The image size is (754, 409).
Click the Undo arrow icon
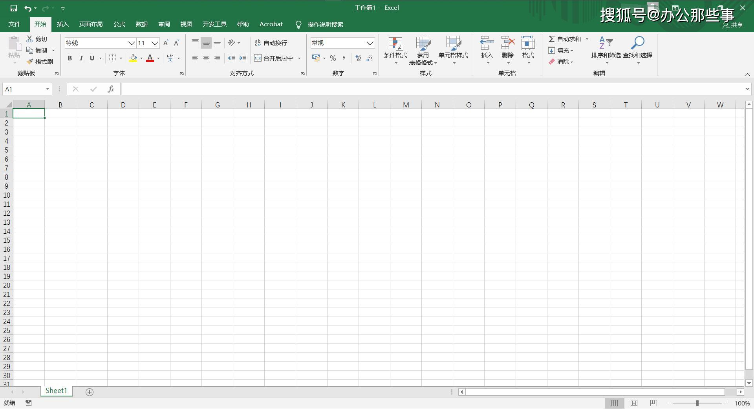(x=27, y=8)
